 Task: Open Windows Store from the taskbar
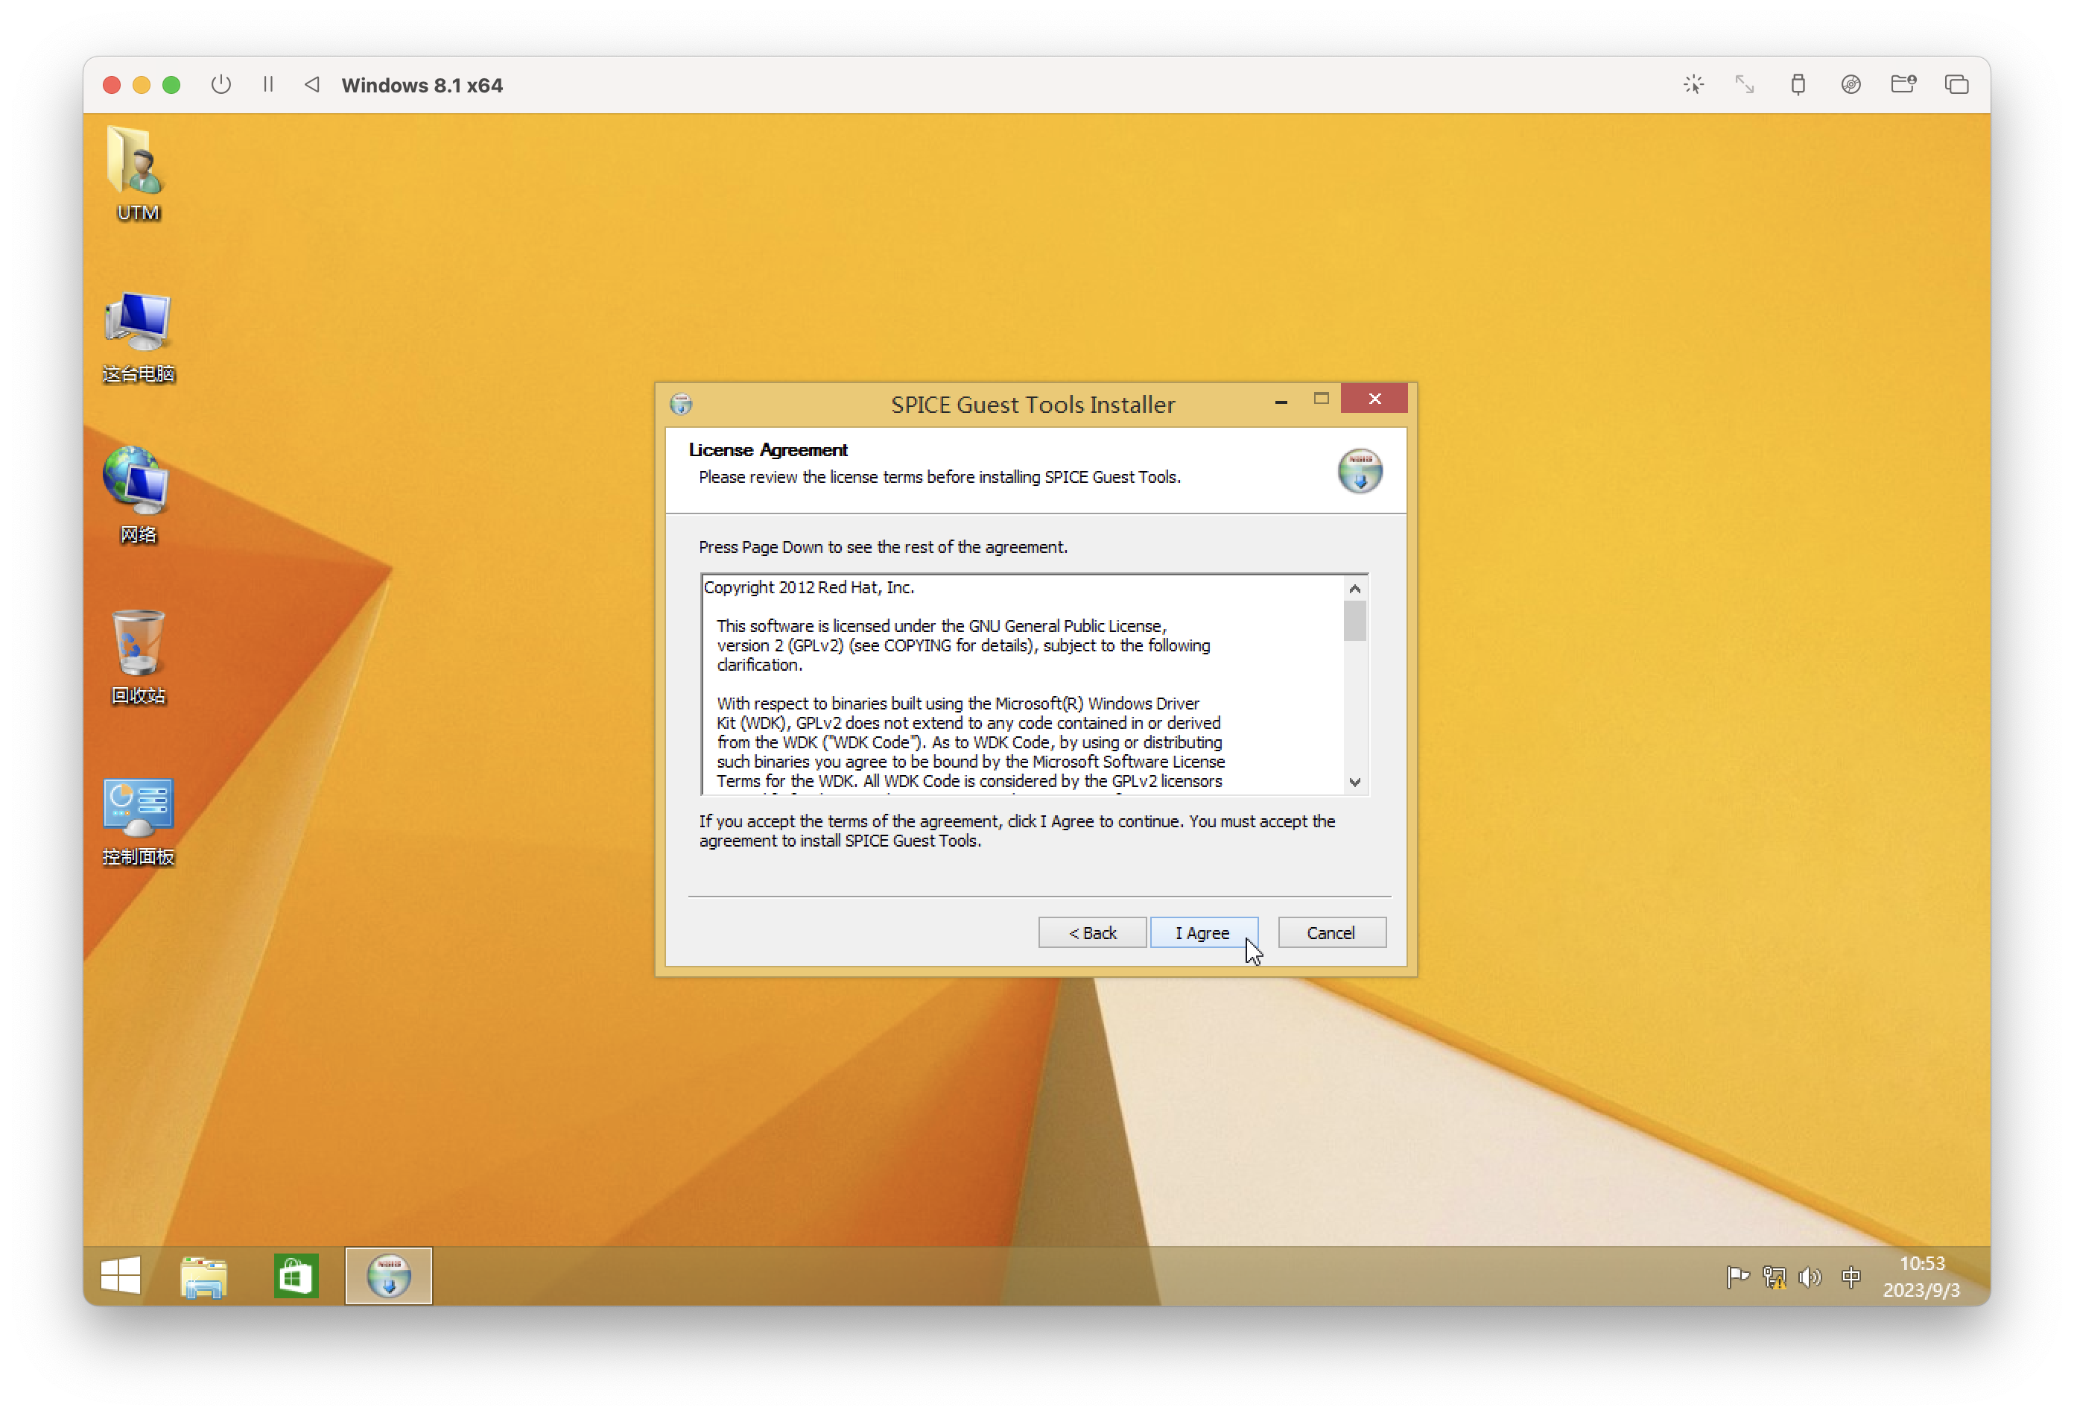(296, 1275)
